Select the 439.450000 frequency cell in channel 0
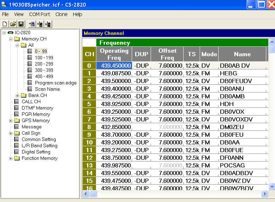This screenshot has height=202, width=275. click(114, 66)
